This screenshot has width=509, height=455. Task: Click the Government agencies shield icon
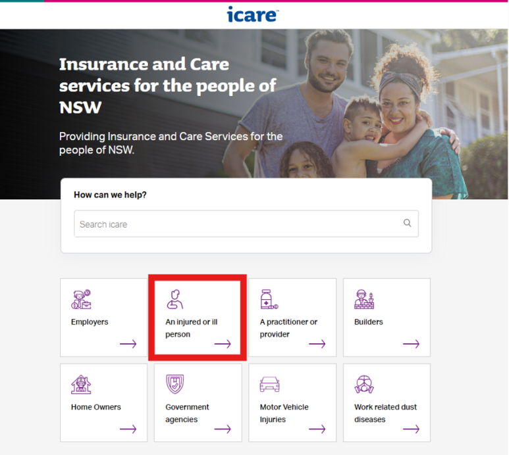point(175,385)
